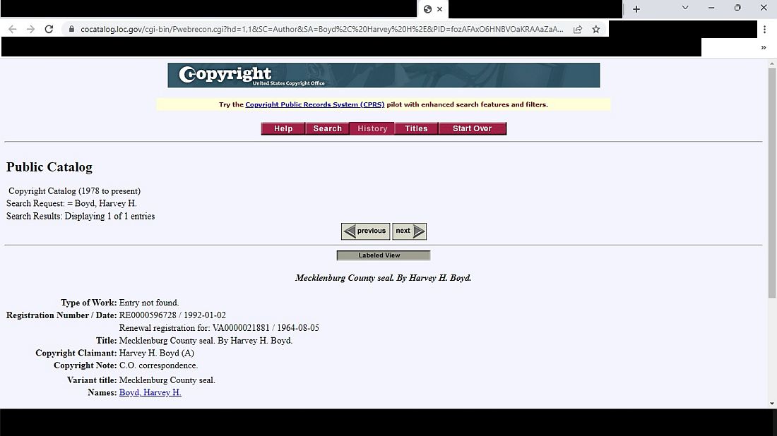Open the search History tab
Screen dimensions: 777x436
coord(372,128)
